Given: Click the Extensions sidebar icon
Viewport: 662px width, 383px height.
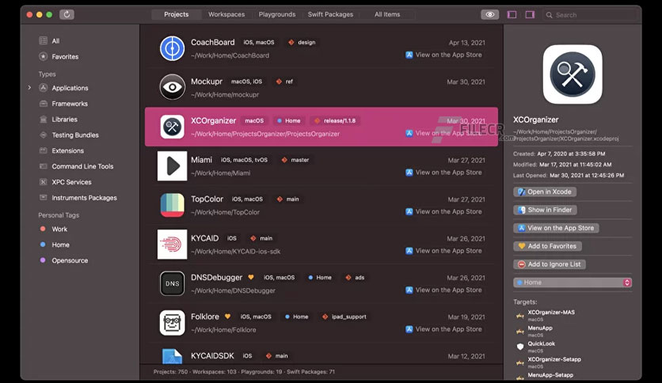Looking at the screenshot, I should click(43, 150).
